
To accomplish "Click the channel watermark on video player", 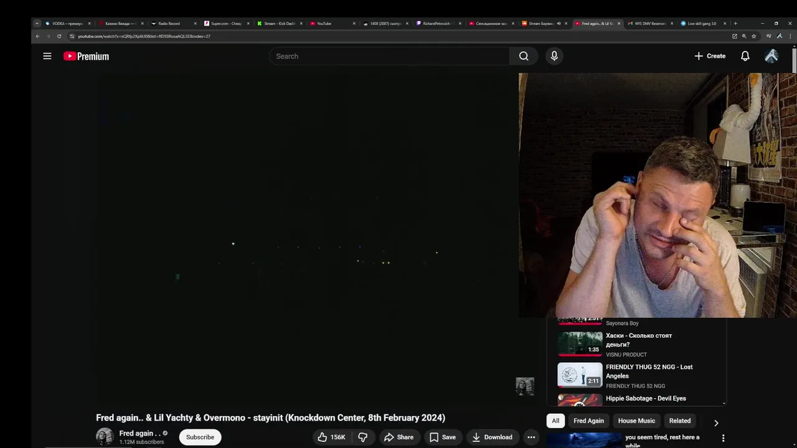I will pos(525,386).
